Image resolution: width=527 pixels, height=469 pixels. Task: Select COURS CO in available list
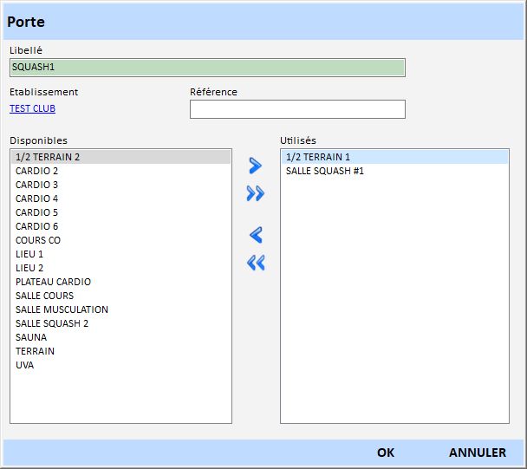pos(38,240)
